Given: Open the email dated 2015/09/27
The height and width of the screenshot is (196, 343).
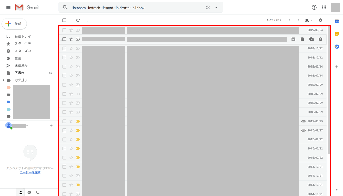Looking at the screenshot, I should (193, 131).
